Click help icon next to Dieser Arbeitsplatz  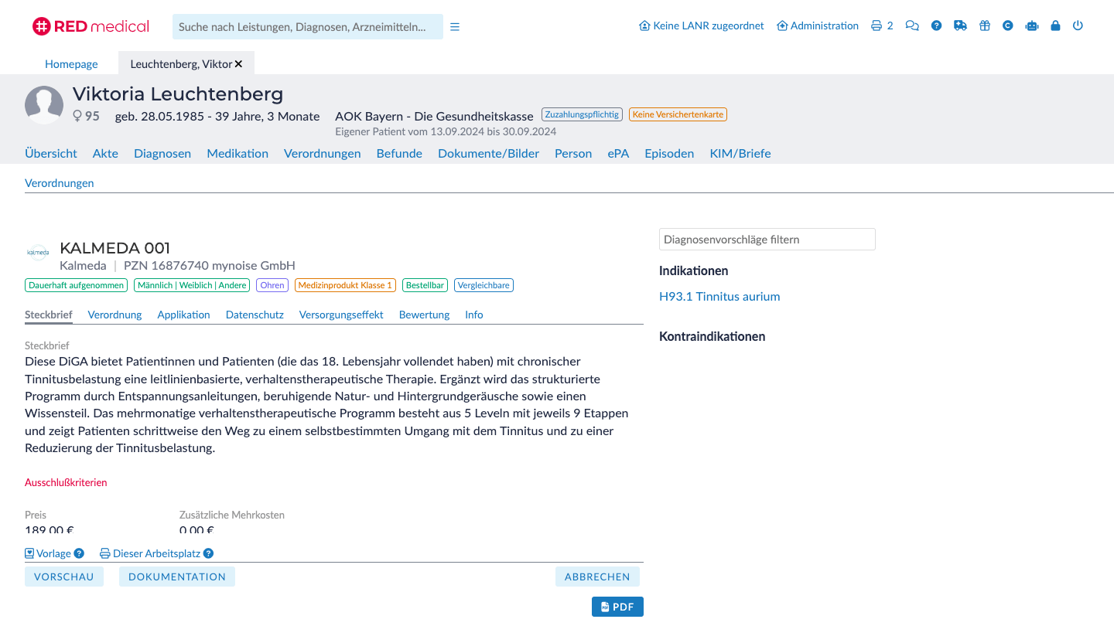(208, 553)
